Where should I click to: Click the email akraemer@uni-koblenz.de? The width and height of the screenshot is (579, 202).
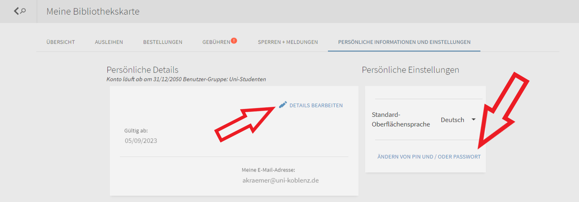280,181
